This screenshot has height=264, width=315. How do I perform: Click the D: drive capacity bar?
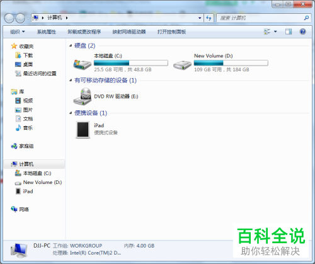(x=231, y=63)
